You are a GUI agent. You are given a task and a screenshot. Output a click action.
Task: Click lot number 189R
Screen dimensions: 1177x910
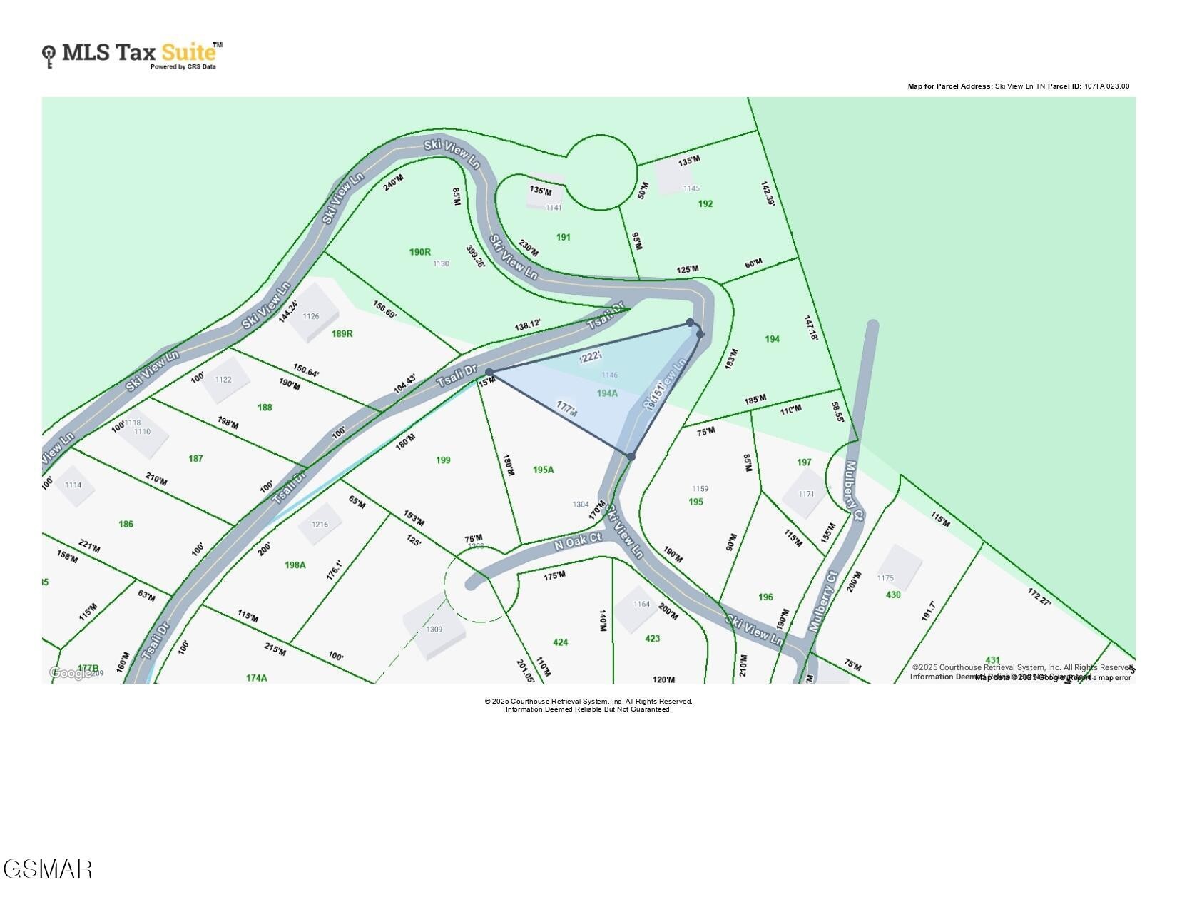pyautogui.click(x=342, y=333)
